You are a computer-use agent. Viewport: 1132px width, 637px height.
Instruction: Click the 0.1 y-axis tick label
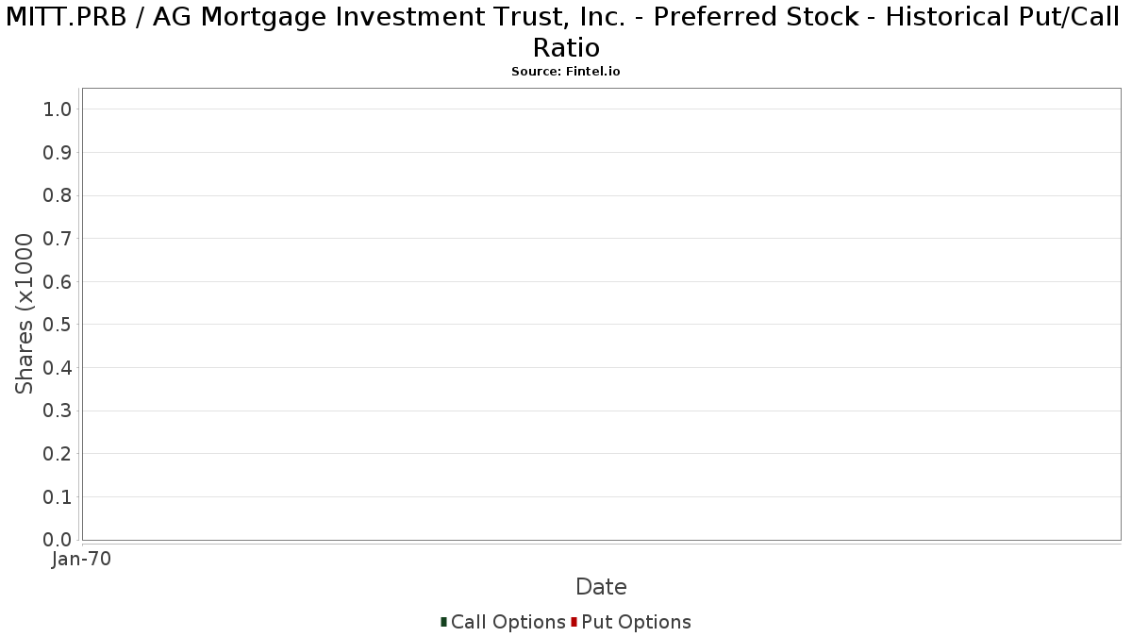[x=58, y=496]
